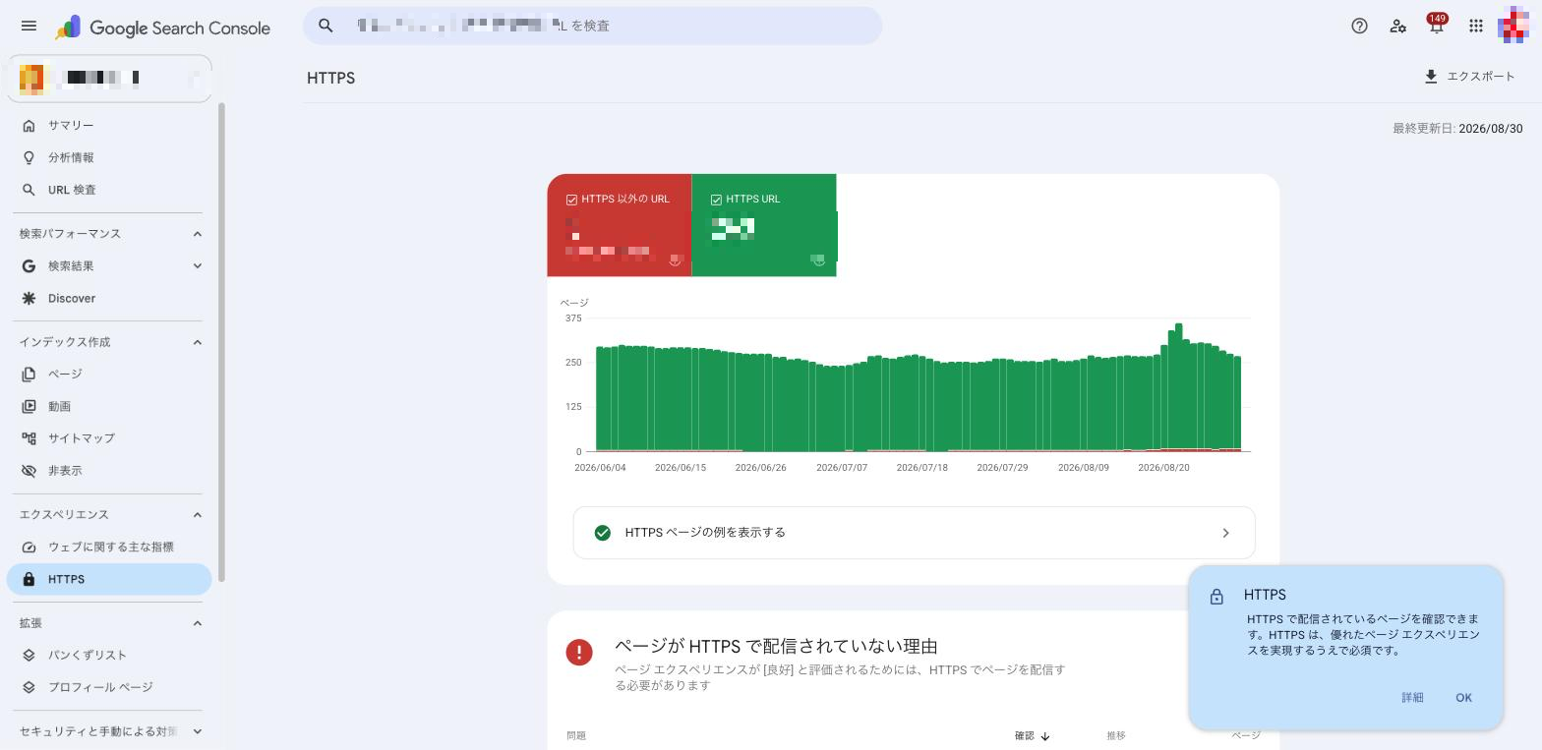Click the URL inspection search field

[x=592, y=26]
